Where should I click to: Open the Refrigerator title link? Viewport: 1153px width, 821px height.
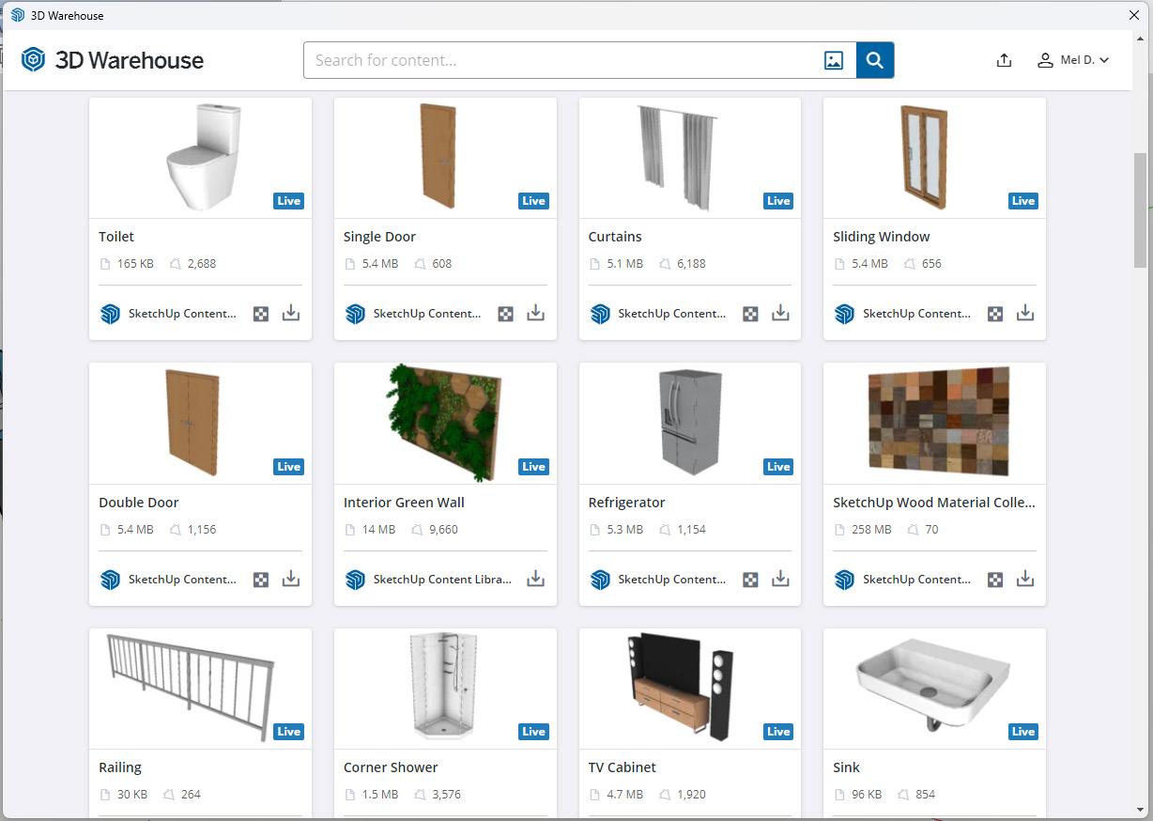pos(626,503)
